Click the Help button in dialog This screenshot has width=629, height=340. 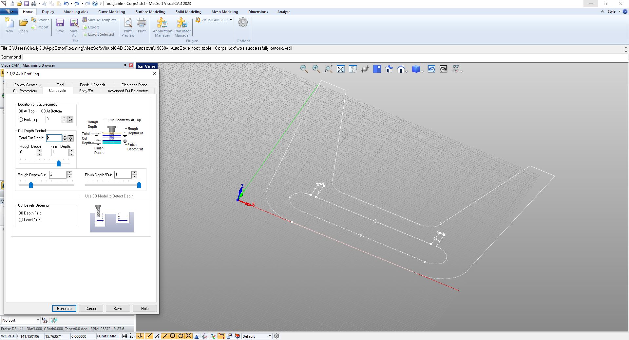145,309
